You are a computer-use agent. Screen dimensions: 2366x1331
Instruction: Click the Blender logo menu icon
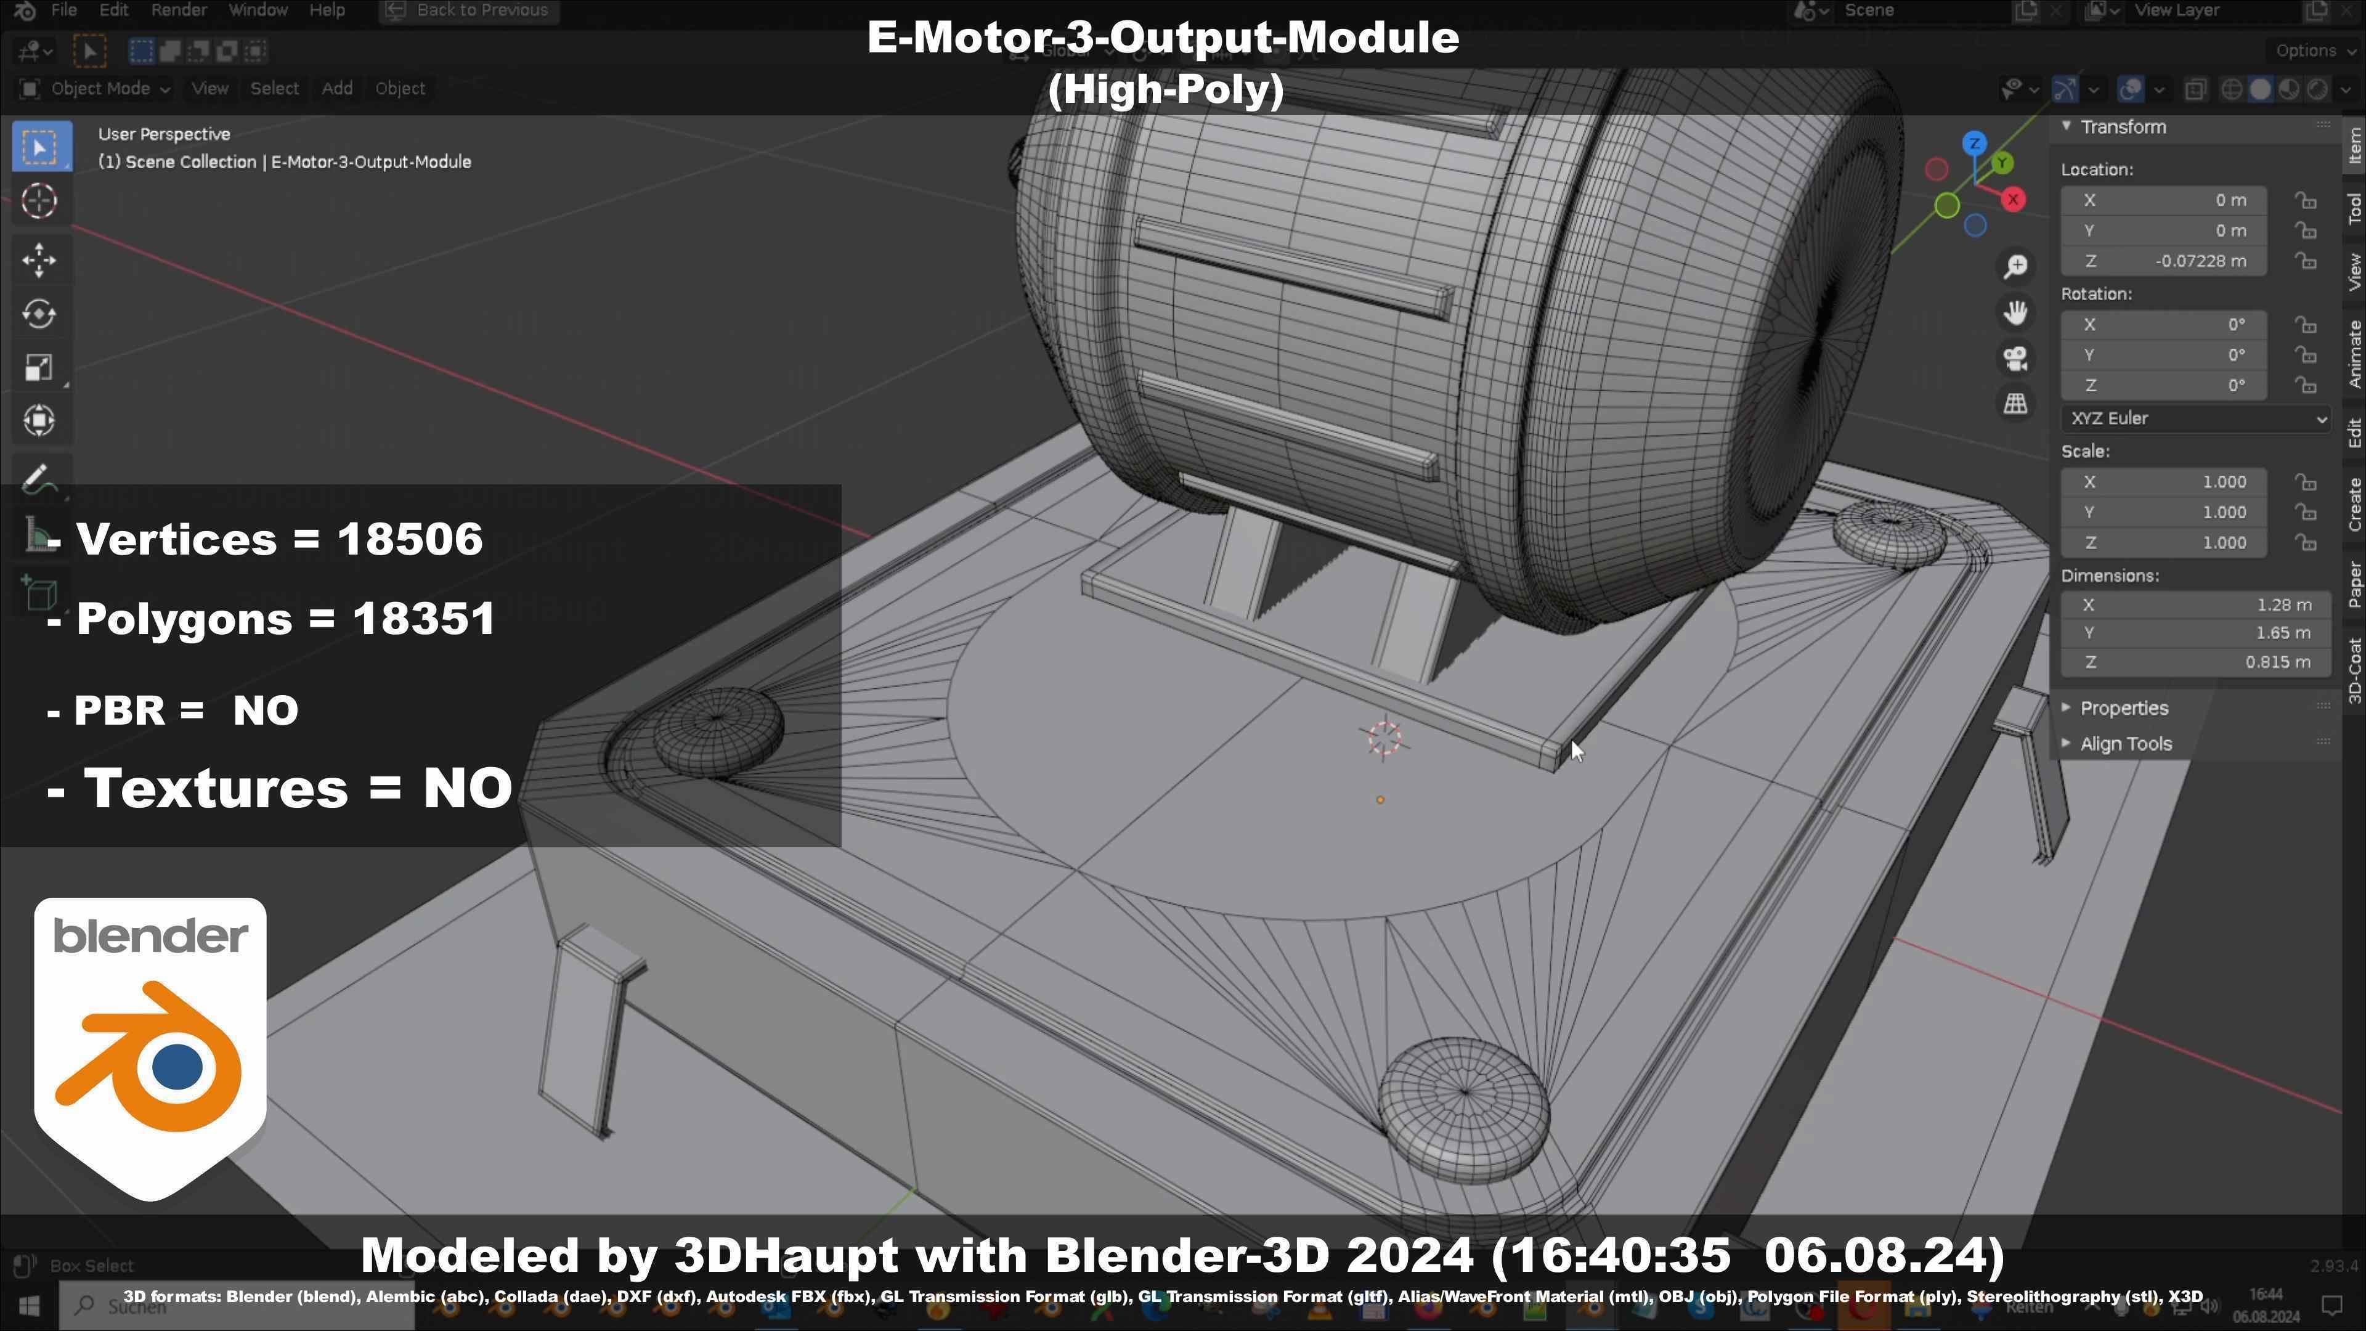click(25, 11)
